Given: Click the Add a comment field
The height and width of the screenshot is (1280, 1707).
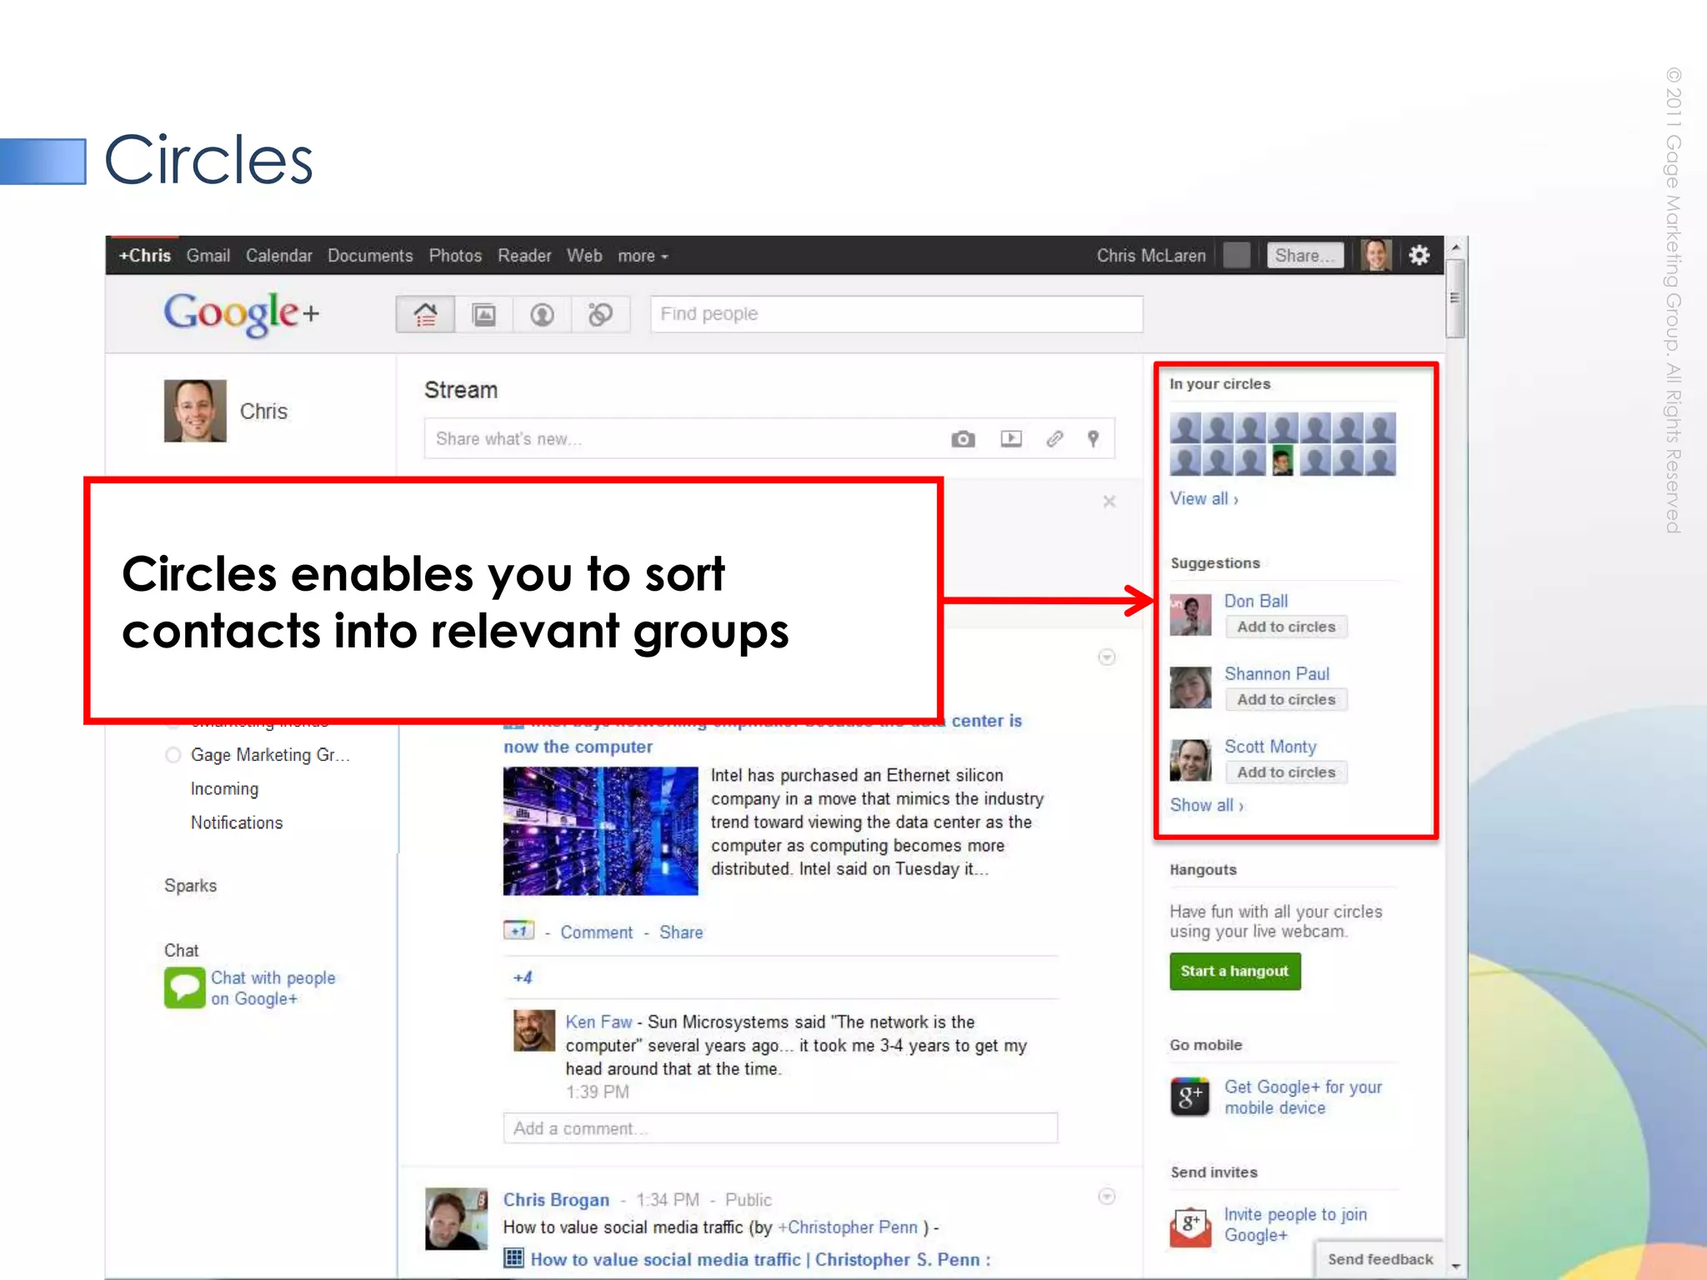Looking at the screenshot, I should [x=780, y=1128].
